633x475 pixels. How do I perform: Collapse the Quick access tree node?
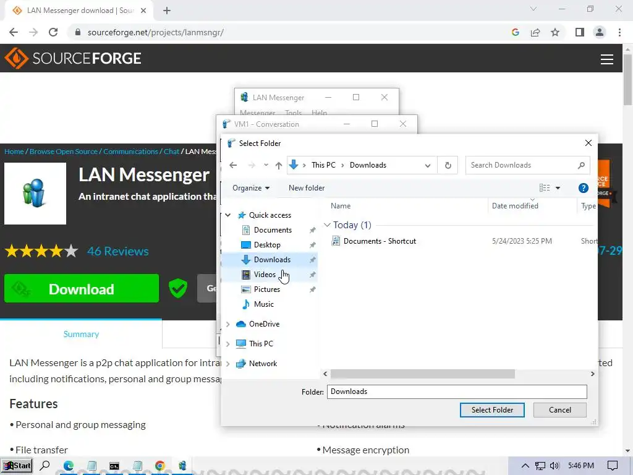(228, 215)
